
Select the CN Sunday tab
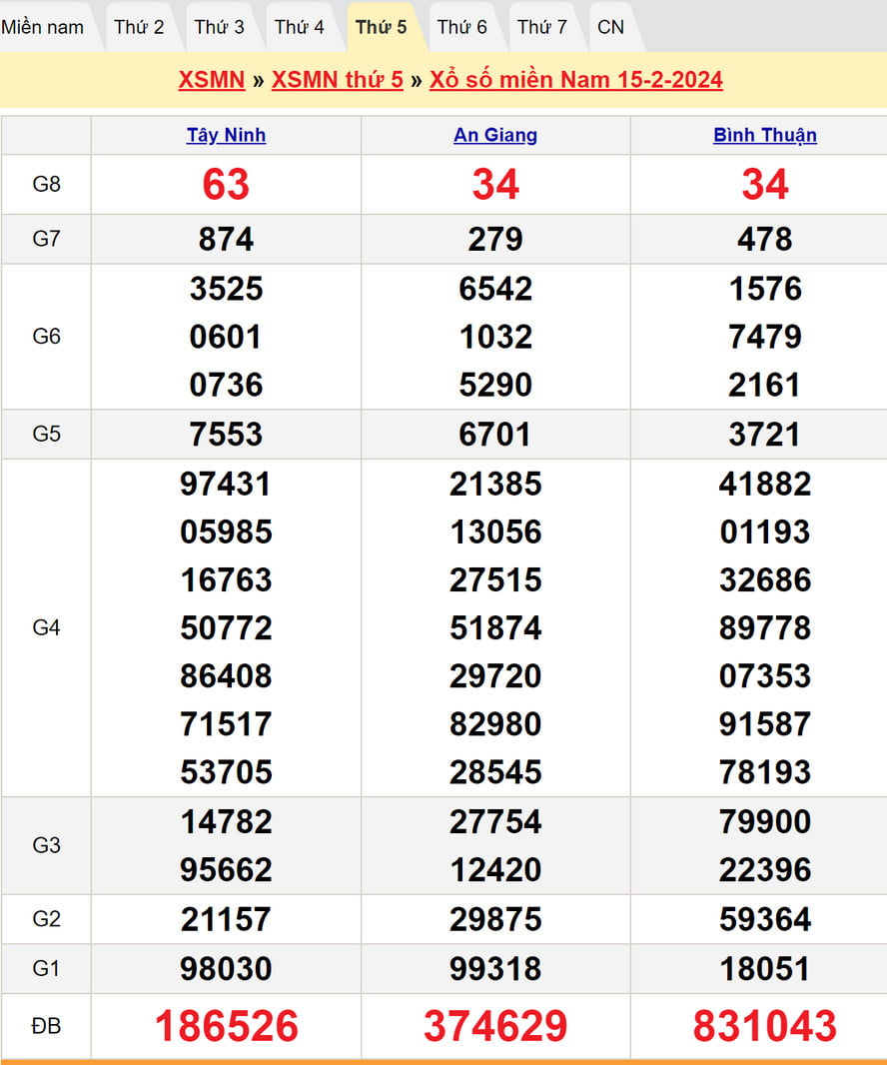tap(610, 27)
